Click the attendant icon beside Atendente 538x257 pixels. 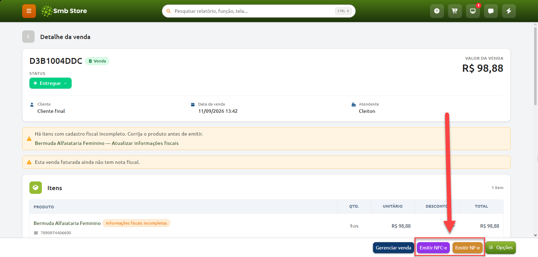[x=354, y=104]
